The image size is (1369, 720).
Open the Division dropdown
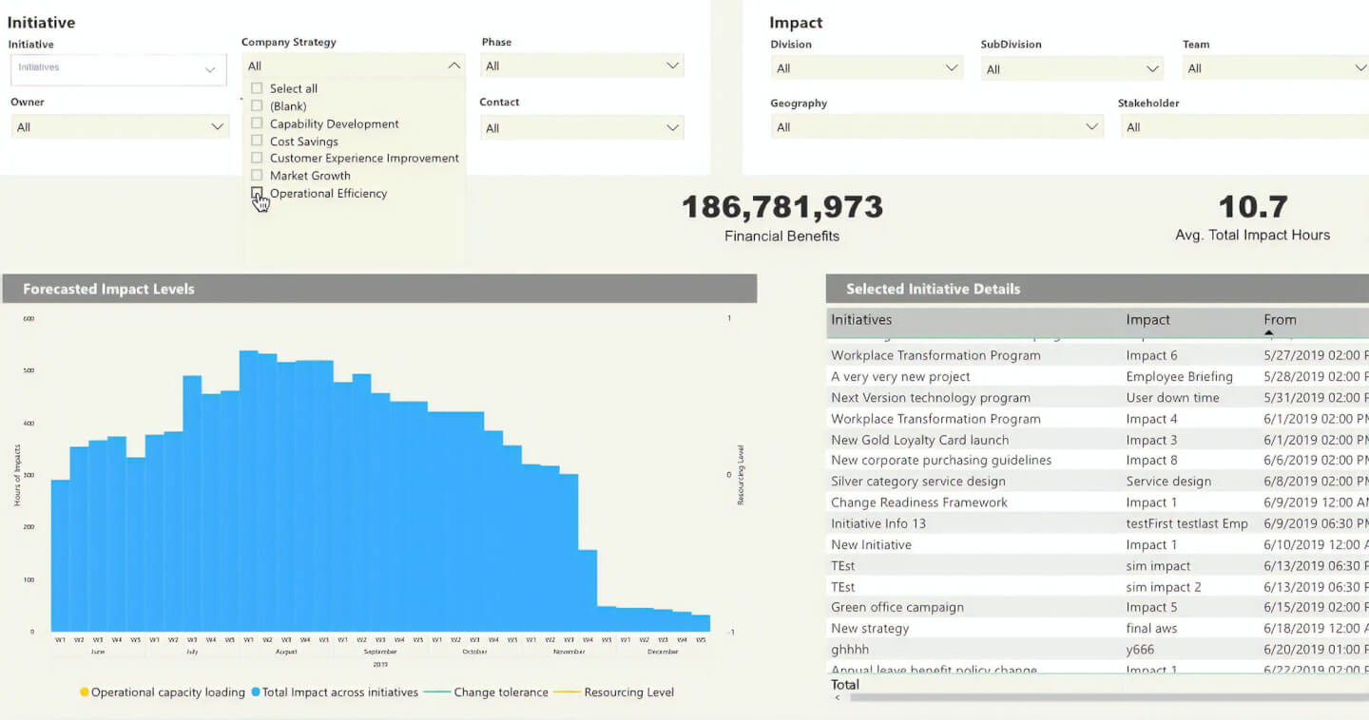click(867, 67)
